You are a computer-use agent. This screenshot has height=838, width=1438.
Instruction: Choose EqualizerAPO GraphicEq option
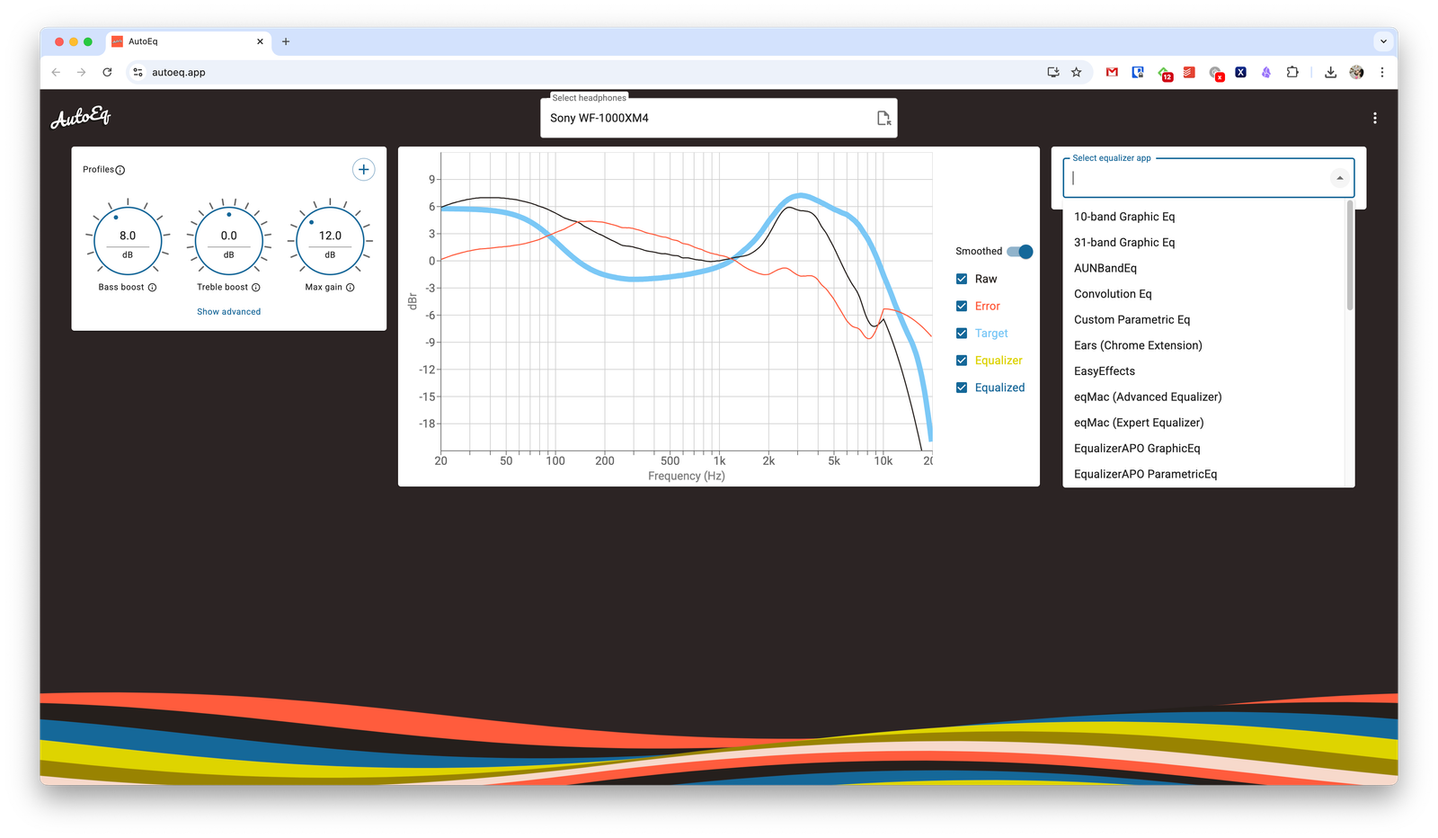(x=1203, y=449)
